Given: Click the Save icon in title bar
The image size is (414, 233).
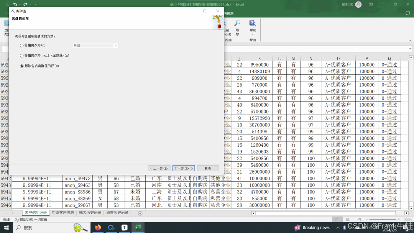Looking at the screenshot, I should coord(7,4).
